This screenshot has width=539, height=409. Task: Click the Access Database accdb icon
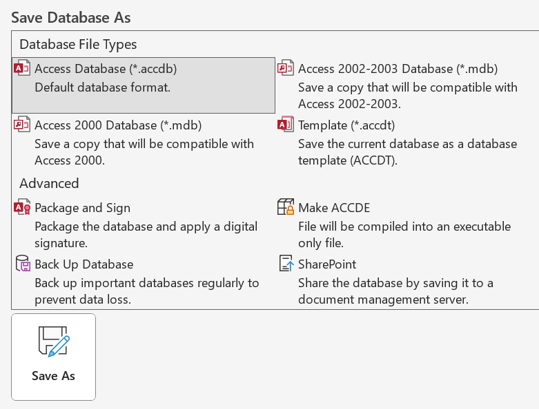coord(21,68)
